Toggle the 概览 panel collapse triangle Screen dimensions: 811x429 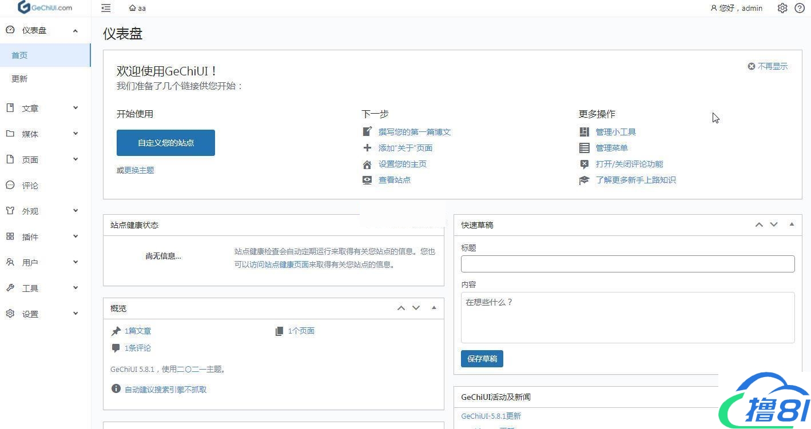pyautogui.click(x=434, y=308)
